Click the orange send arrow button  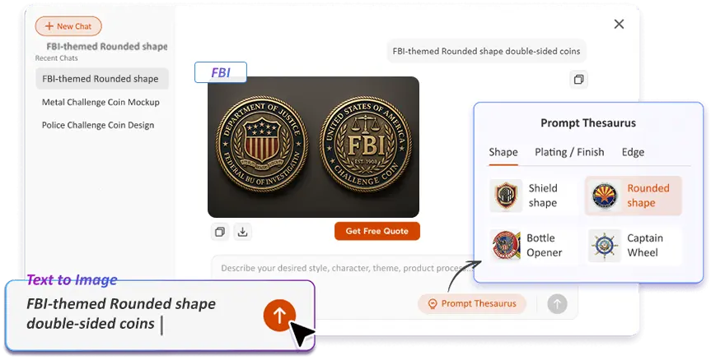coord(279,316)
